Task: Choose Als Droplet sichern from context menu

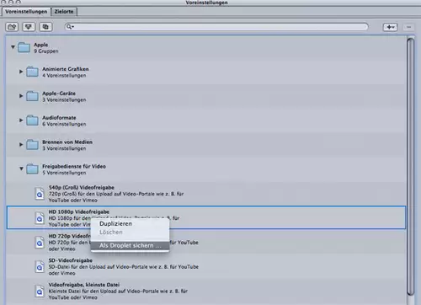Action: (x=130, y=246)
